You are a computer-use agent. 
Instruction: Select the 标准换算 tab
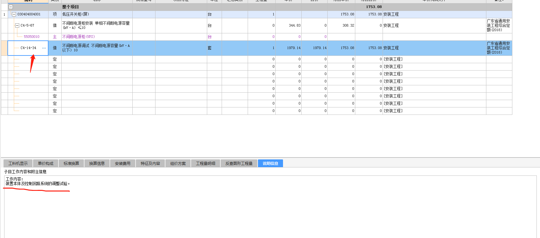tap(71, 163)
